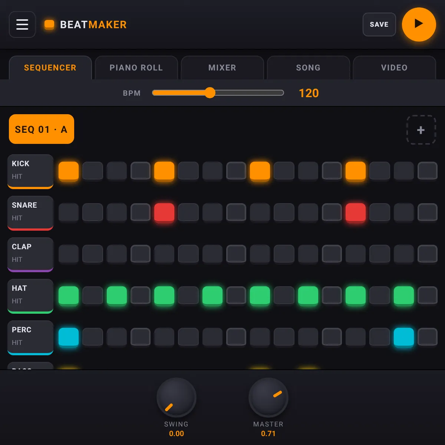Screen dimensions: 445x445
Task: Turn off KICK step 9
Action: pyautogui.click(x=260, y=171)
